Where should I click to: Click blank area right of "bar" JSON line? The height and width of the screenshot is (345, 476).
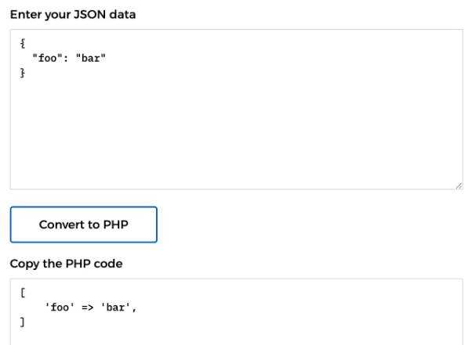(x=274, y=58)
